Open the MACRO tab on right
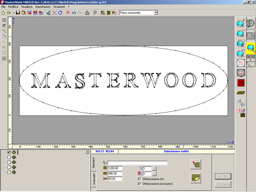 pos(251,60)
